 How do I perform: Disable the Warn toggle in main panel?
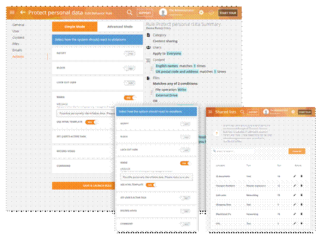(129, 98)
